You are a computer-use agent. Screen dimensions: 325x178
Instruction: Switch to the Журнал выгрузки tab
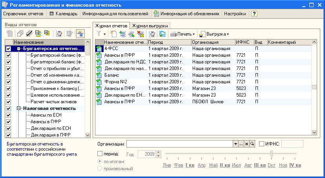pos(150,25)
